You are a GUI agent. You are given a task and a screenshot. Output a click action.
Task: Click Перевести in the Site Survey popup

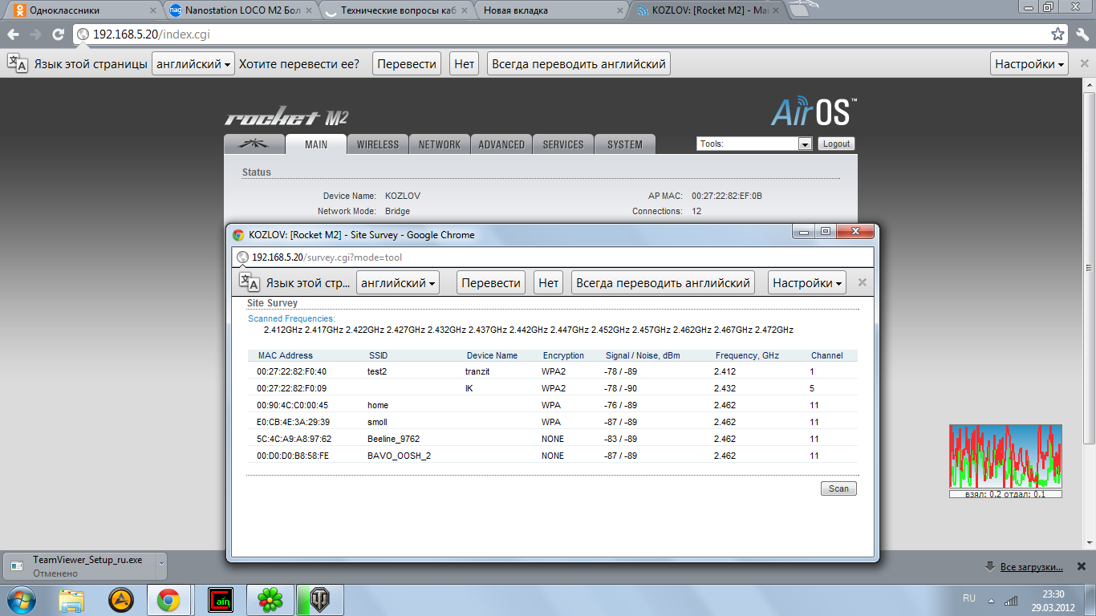pos(491,282)
